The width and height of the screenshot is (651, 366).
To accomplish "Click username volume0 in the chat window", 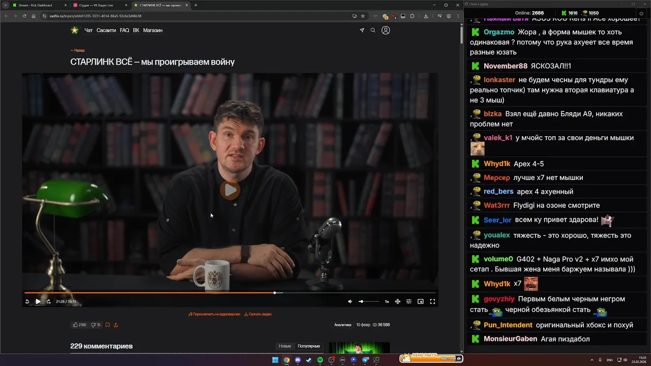I will click(x=498, y=259).
